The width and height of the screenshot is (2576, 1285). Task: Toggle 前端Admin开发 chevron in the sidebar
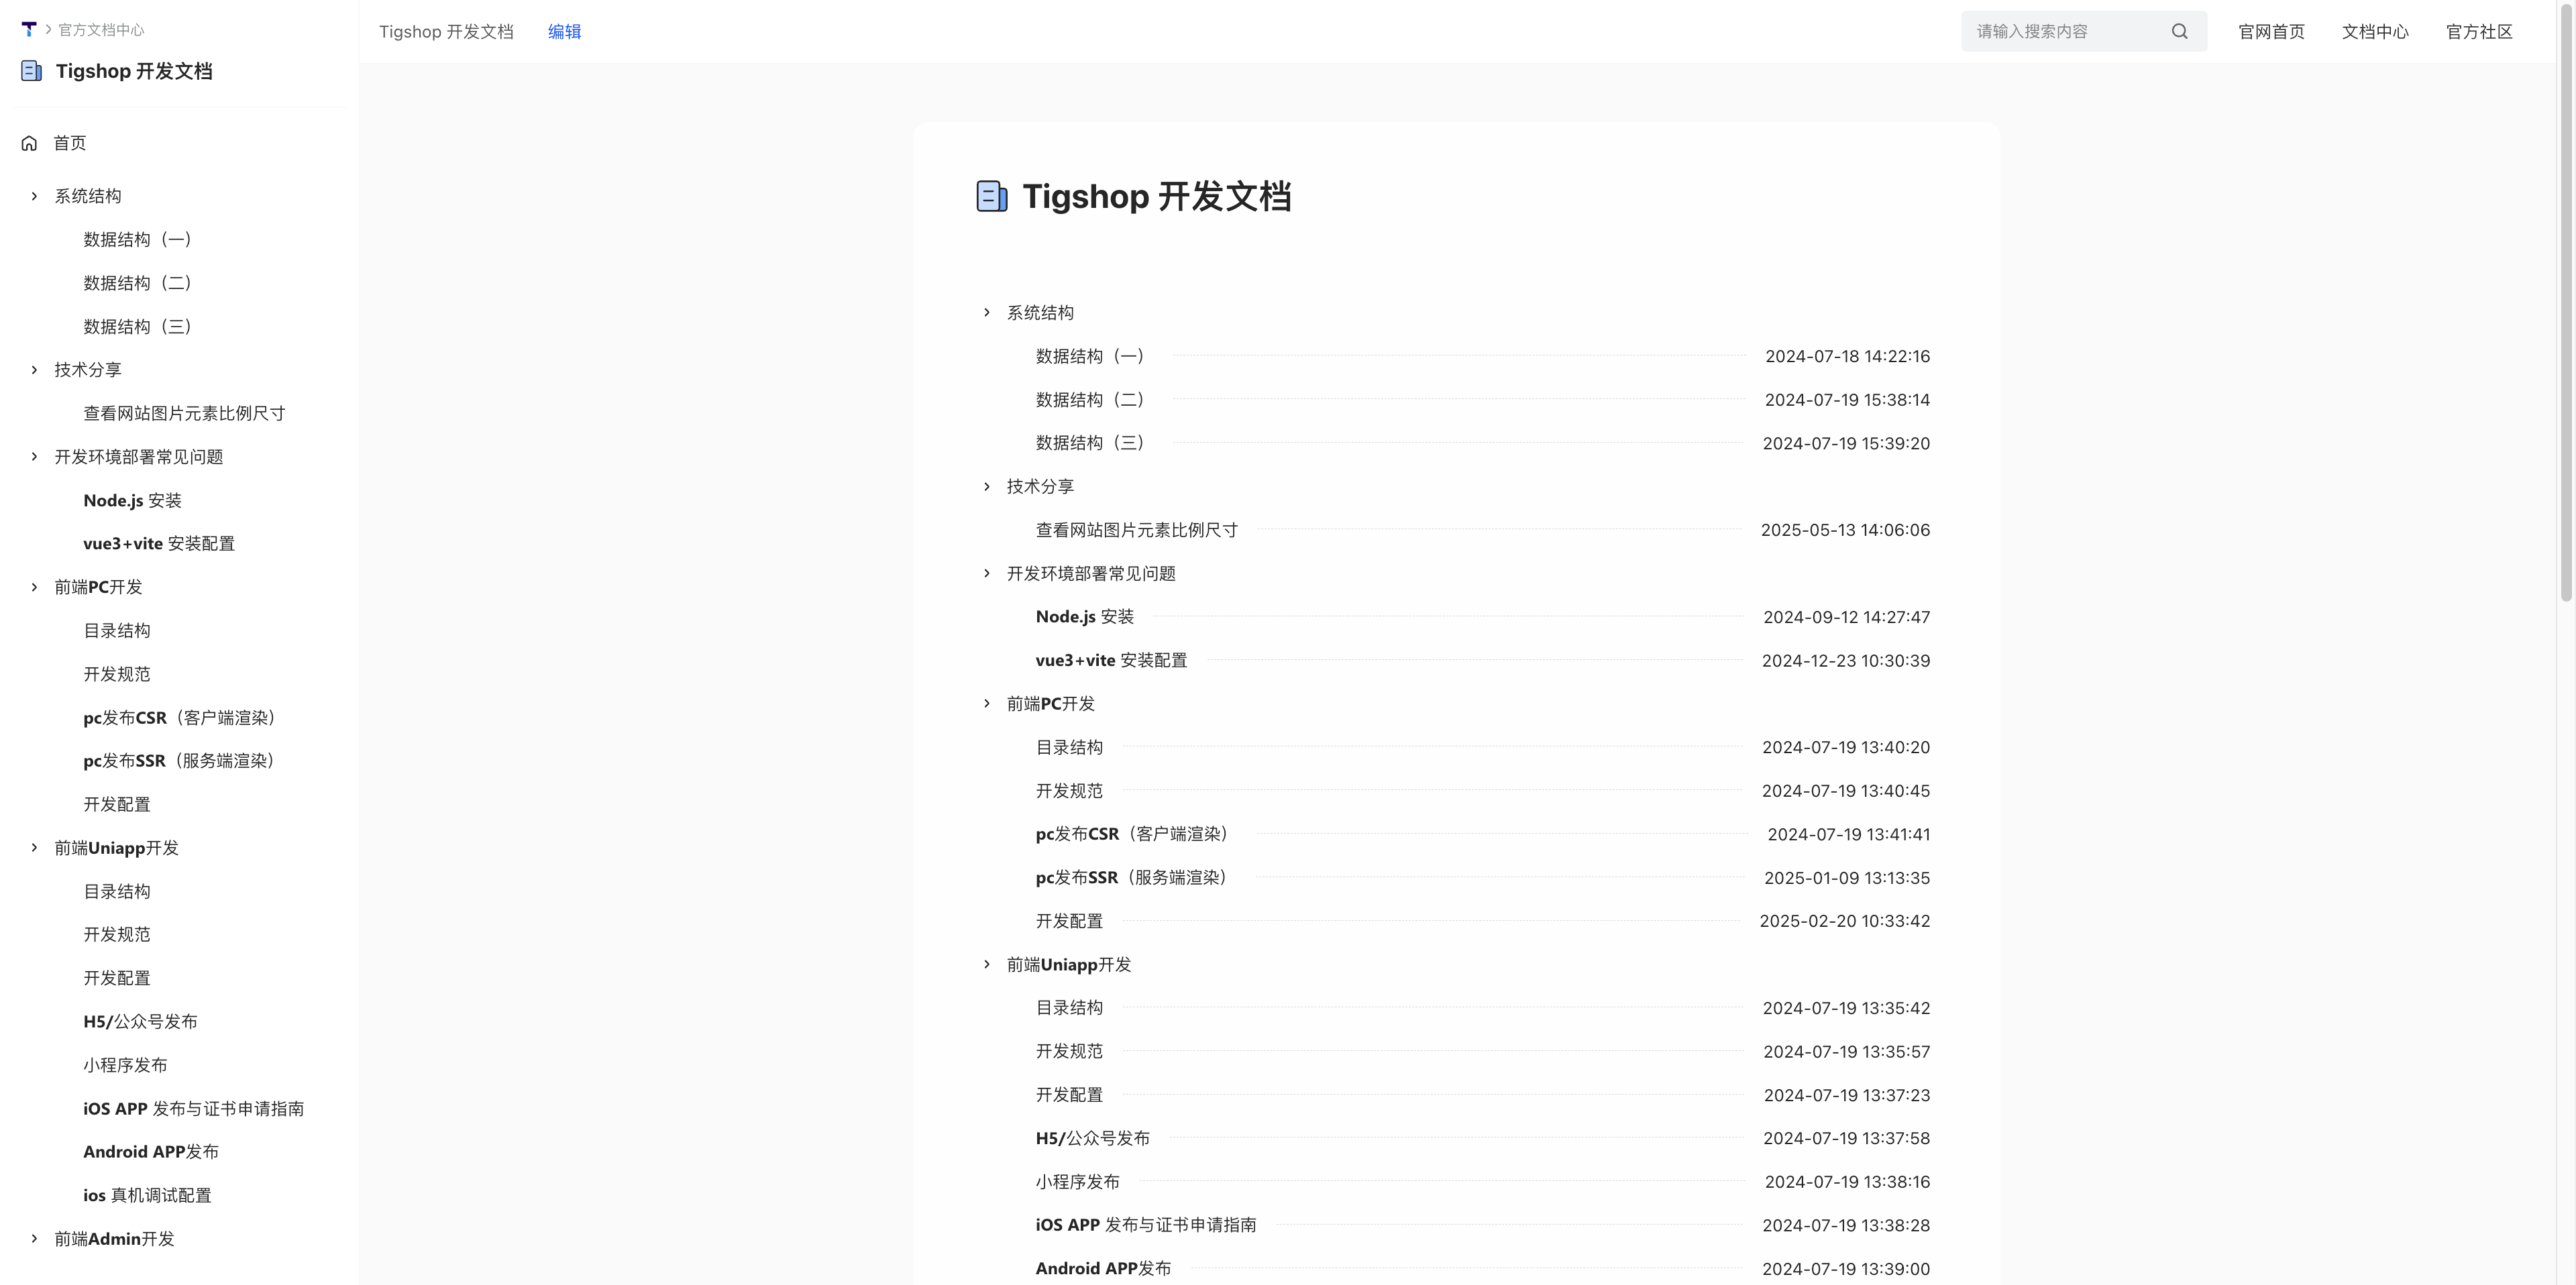(x=34, y=1239)
